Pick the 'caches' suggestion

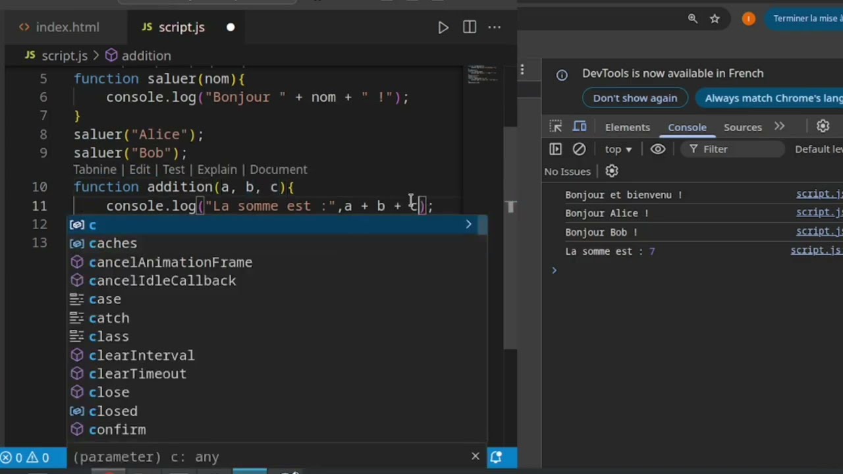277,243
